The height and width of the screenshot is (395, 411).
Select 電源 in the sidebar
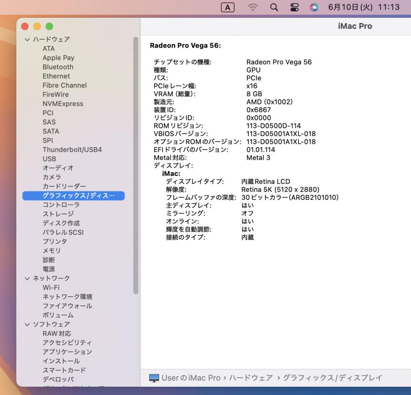[x=49, y=269]
